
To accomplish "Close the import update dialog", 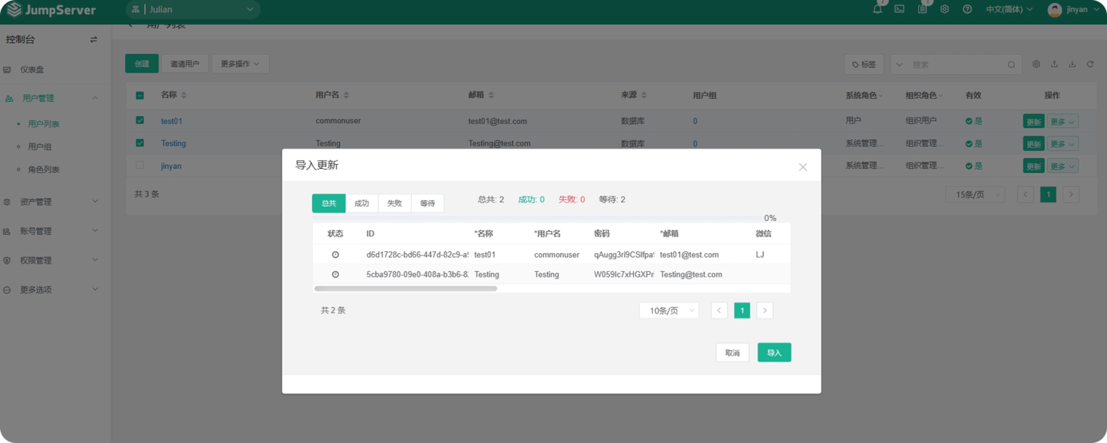I will point(803,167).
